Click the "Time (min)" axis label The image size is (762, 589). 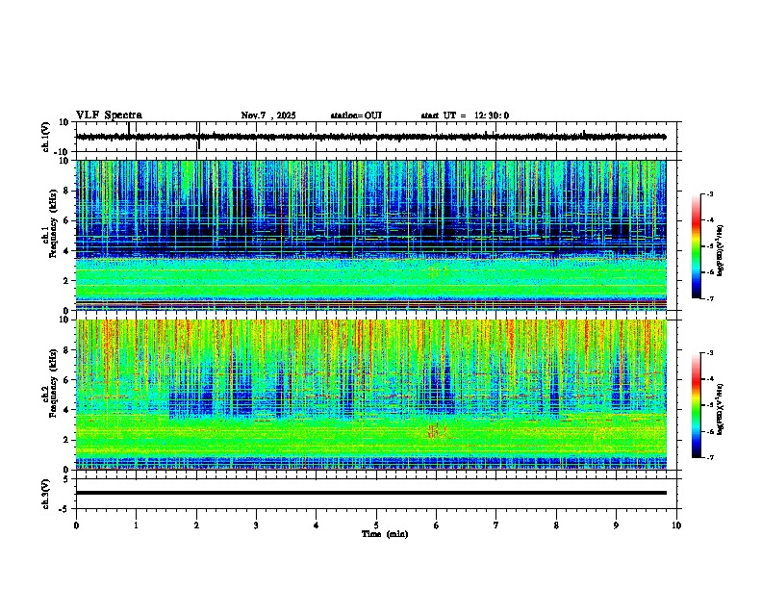click(x=385, y=534)
